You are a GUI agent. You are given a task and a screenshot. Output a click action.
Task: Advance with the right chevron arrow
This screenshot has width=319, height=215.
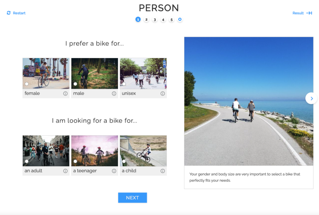(x=311, y=98)
